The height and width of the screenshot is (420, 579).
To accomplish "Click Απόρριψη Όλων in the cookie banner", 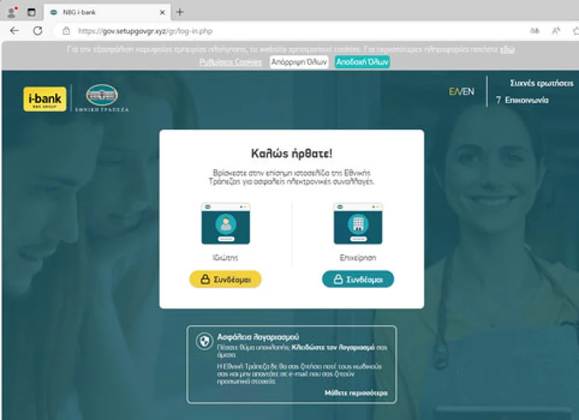I will coord(298,62).
